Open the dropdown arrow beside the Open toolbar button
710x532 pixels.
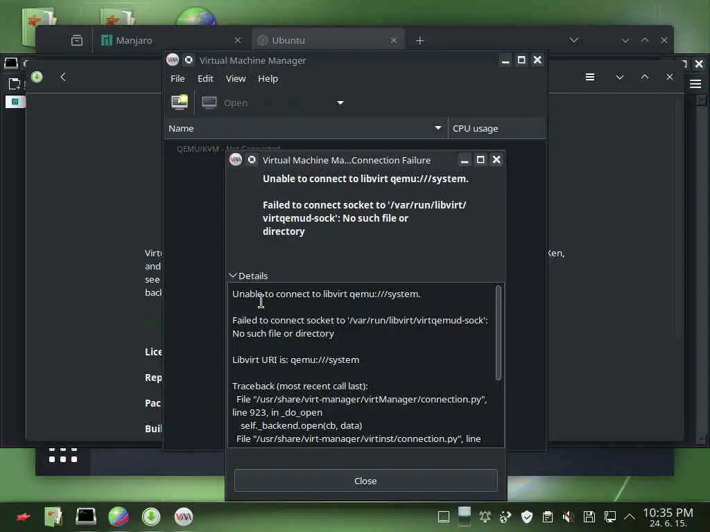click(x=340, y=103)
